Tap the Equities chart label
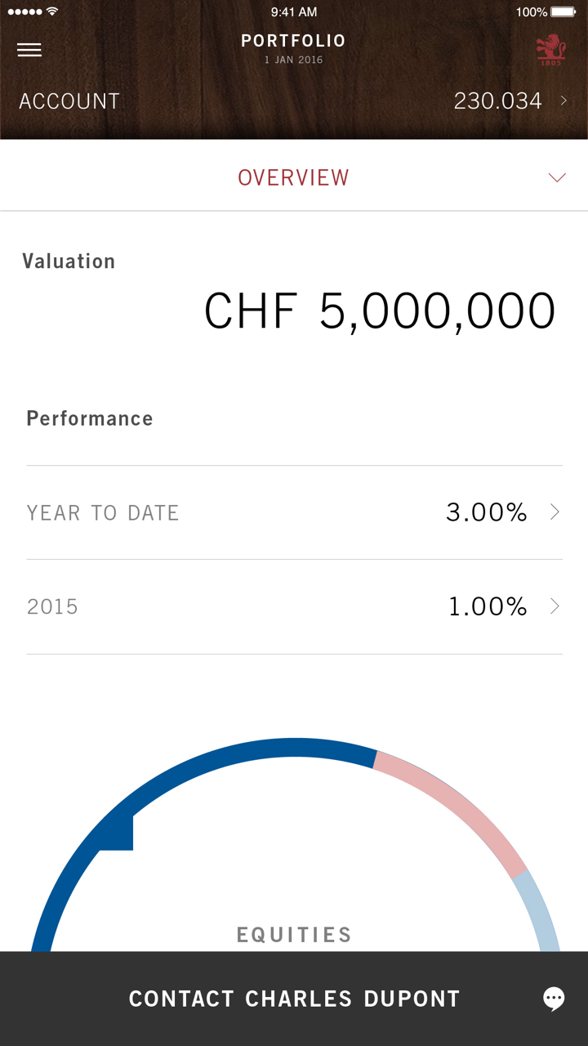Image resolution: width=588 pixels, height=1046 pixels. click(294, 935)
